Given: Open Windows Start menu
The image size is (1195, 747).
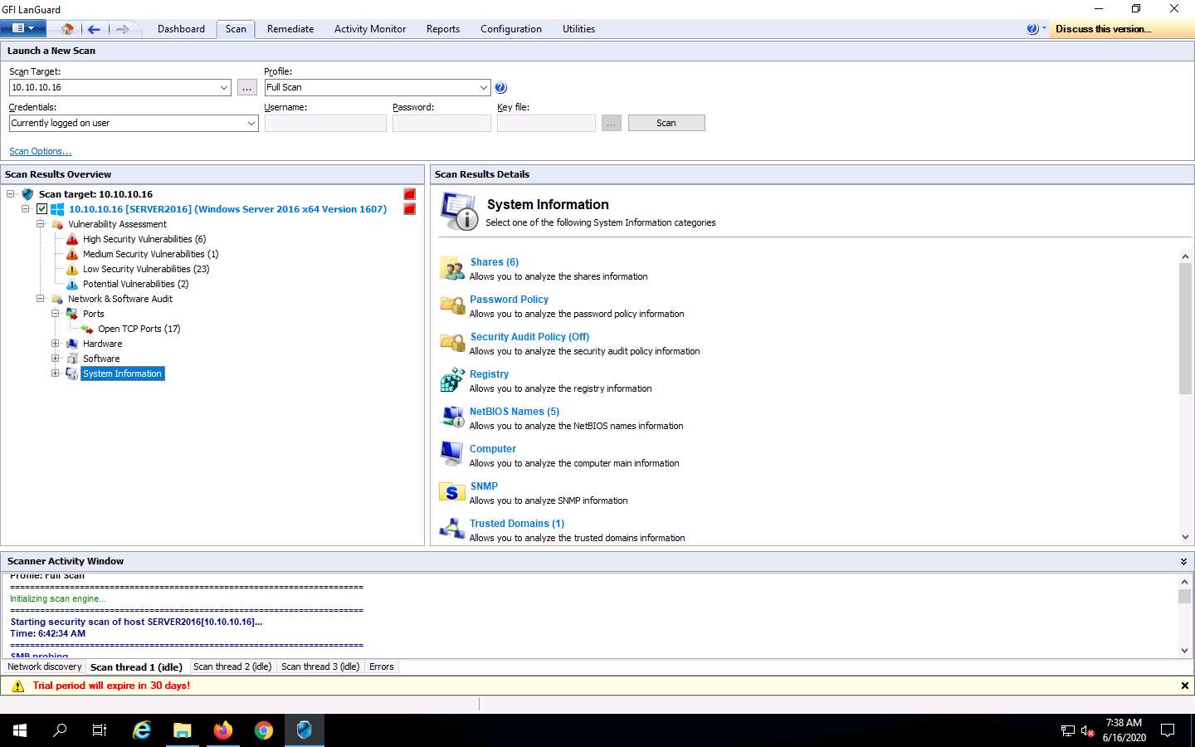Looking at the screenshot, I should [x=20, y=730].
